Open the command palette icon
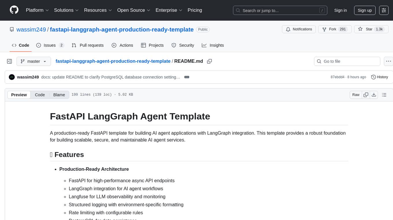393x220 pixels. click(384, 10)
